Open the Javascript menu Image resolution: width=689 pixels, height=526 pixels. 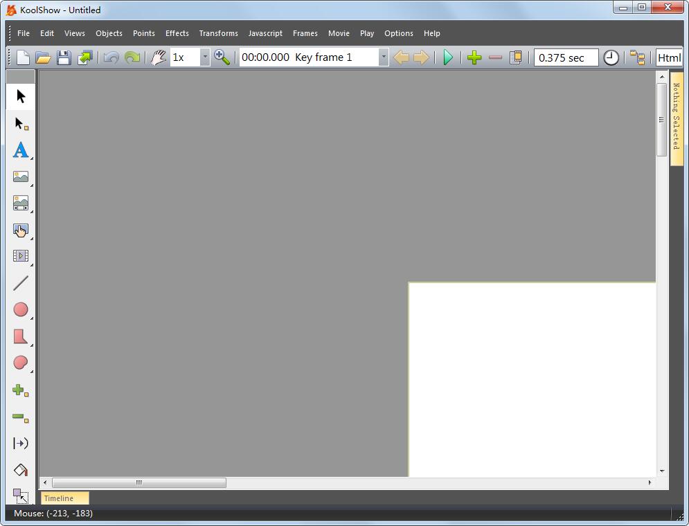265,33
